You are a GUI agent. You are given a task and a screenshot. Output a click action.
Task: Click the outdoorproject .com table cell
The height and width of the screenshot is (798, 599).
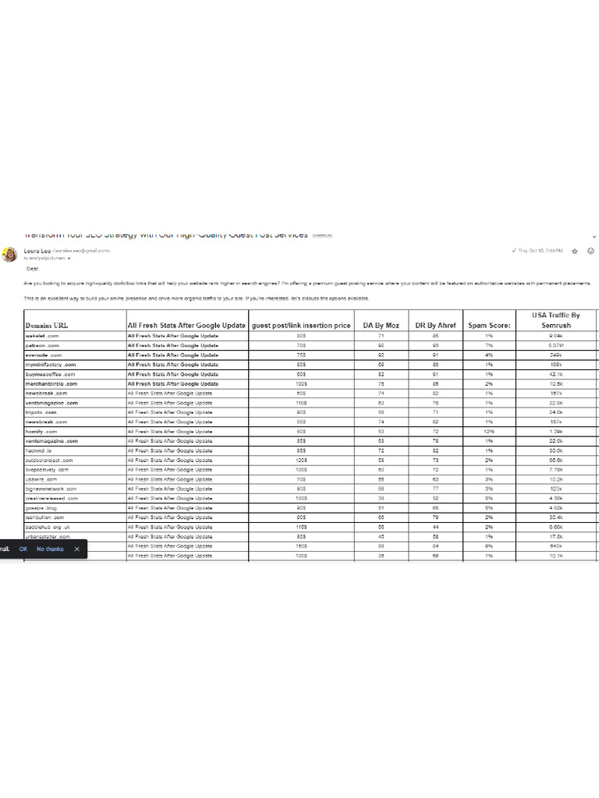tap(76, 460)
